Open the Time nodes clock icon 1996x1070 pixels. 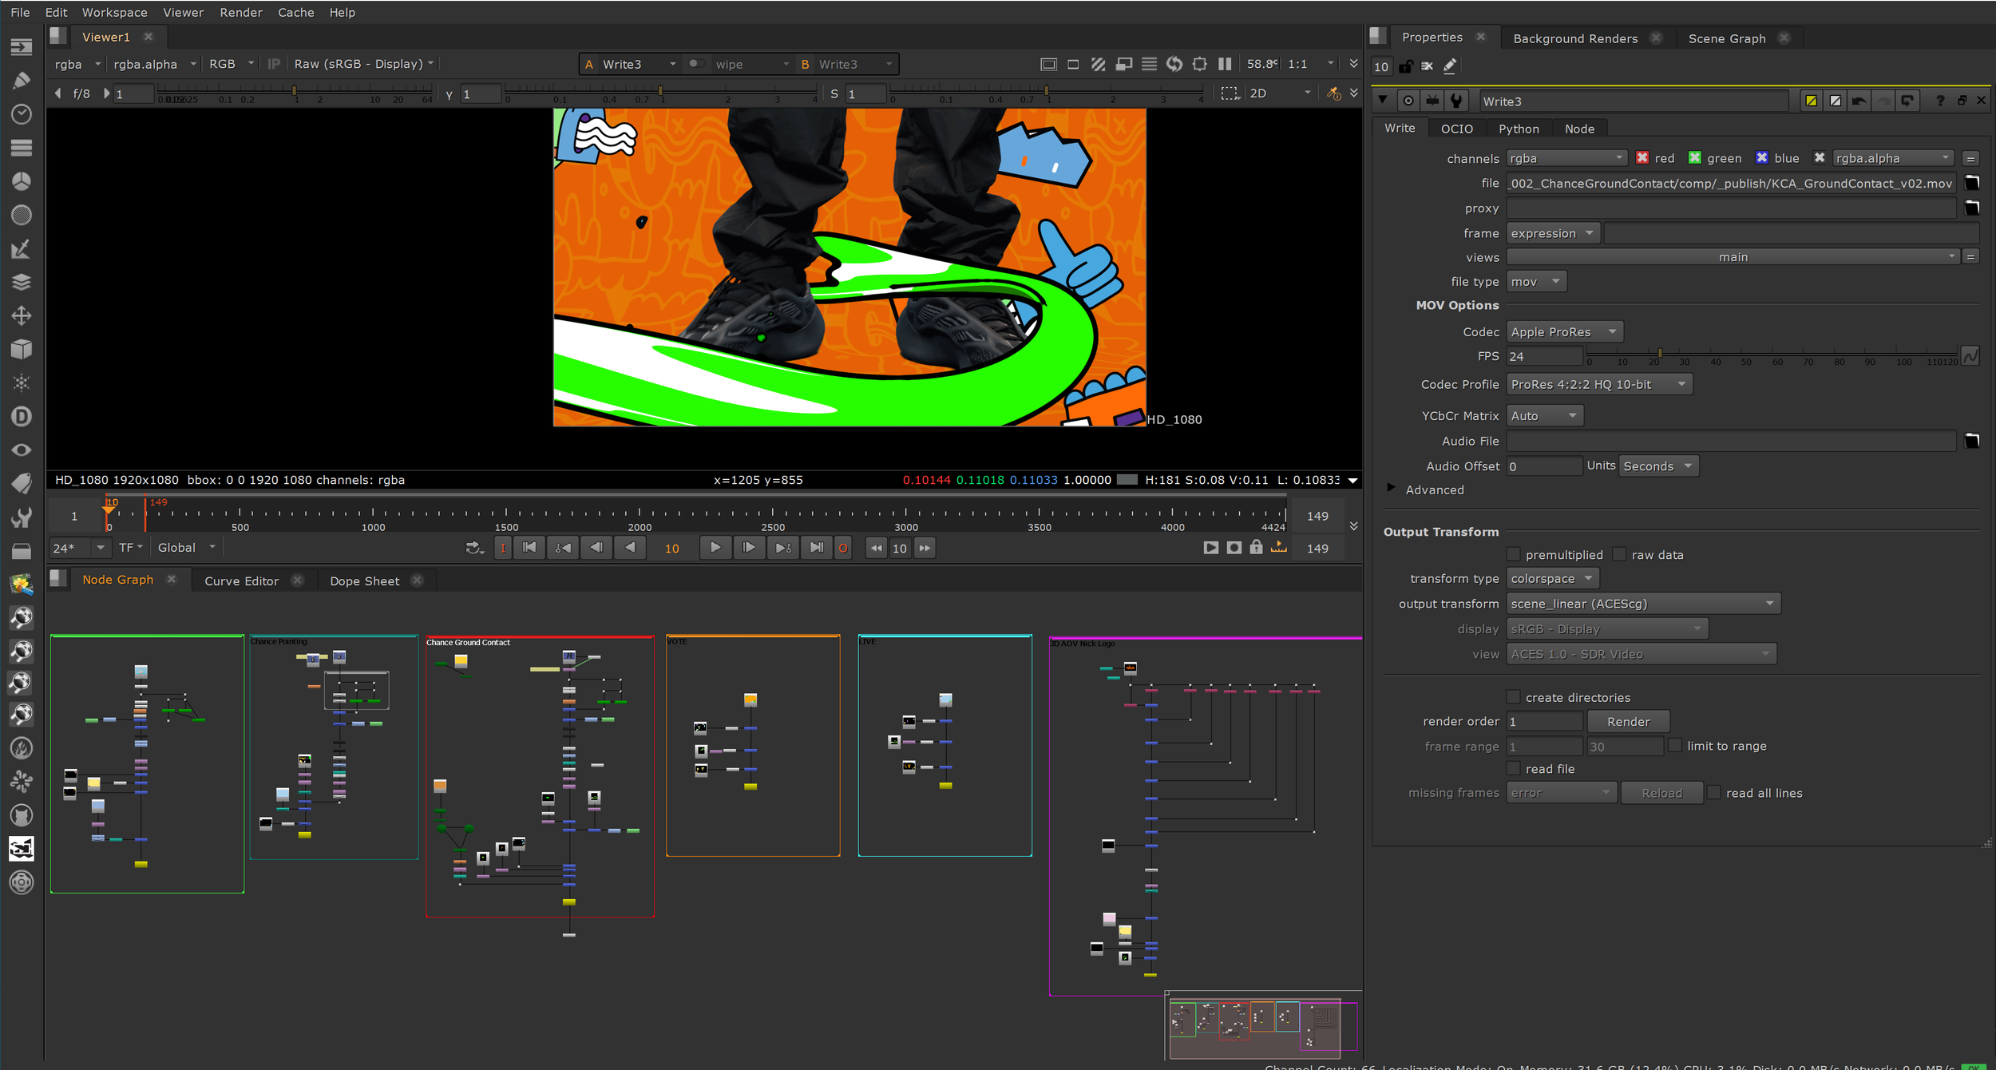tap(22, 114)
